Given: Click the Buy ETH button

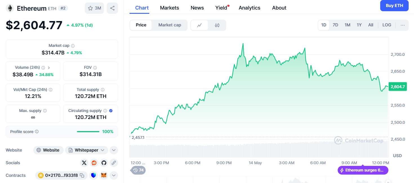Looking at the screenshot, I should [394, 6].
